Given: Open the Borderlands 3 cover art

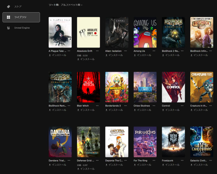Looking at the screenshot, I should pos(117,87).
